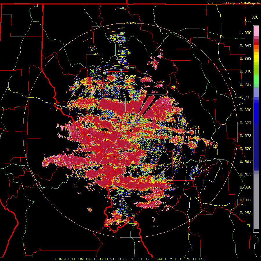
Task: Click the 0.573 scale value
Action: [246, 136]
